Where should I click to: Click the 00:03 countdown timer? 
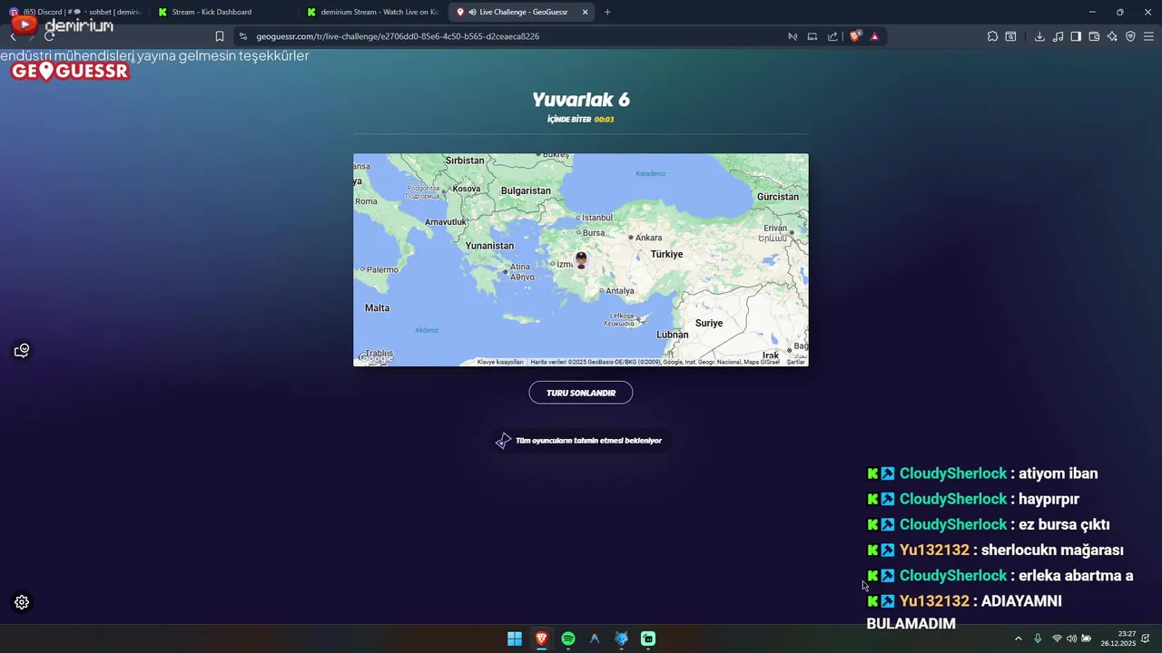click(605, 120)
